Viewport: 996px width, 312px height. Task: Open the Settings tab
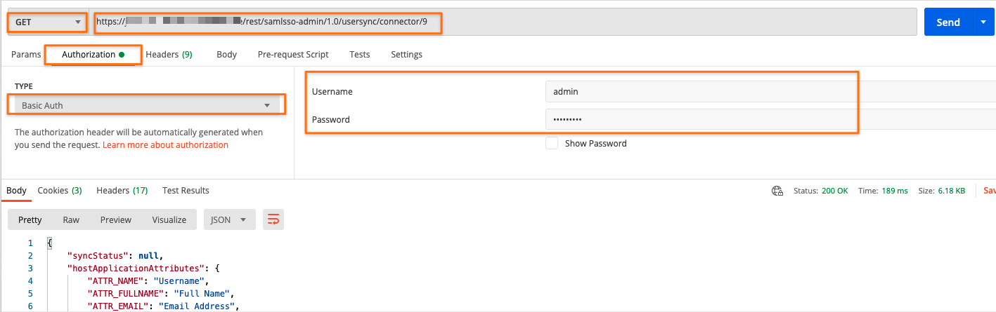pos(406,55)
